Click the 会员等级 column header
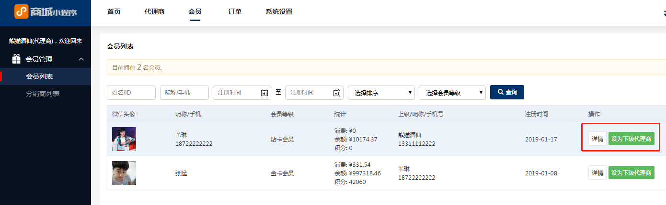Image resolution: width=666 pixels, height=205 pixels. 282,114
